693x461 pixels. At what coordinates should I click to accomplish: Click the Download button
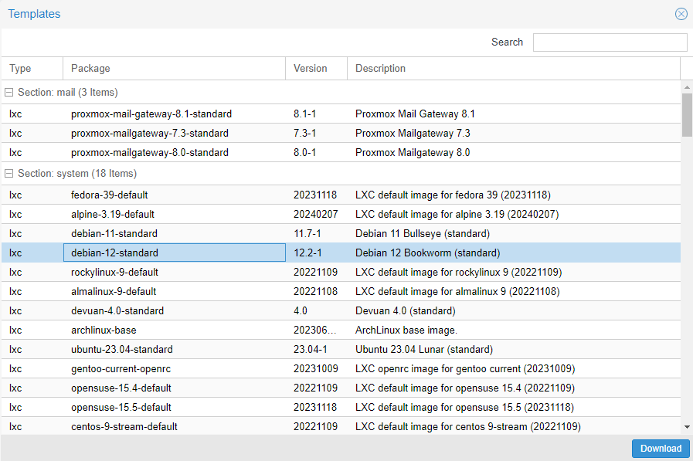coord(661,449)
